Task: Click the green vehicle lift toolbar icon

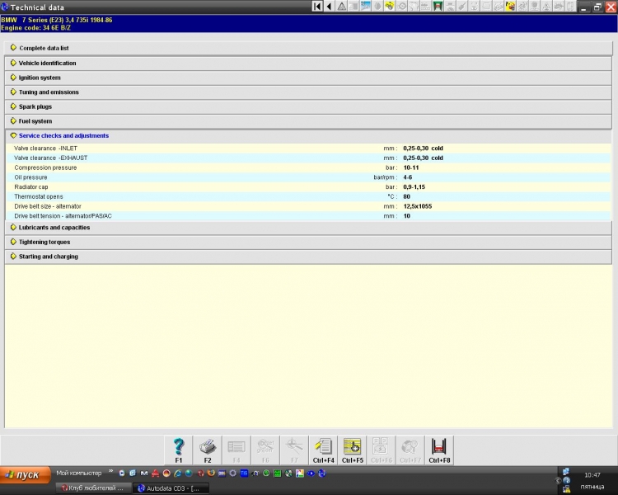Action: tap(438, 7)
